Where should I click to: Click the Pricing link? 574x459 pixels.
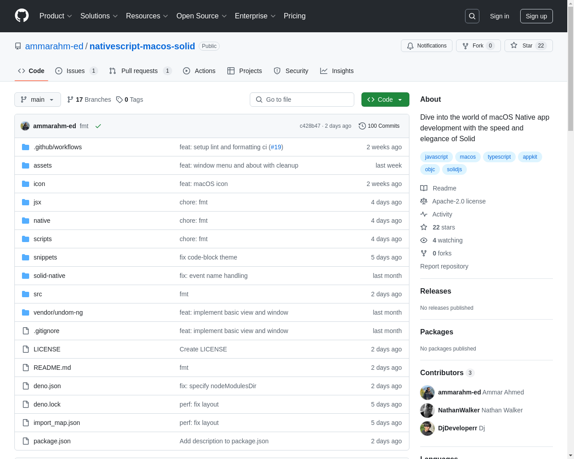(x=295, y=16)
